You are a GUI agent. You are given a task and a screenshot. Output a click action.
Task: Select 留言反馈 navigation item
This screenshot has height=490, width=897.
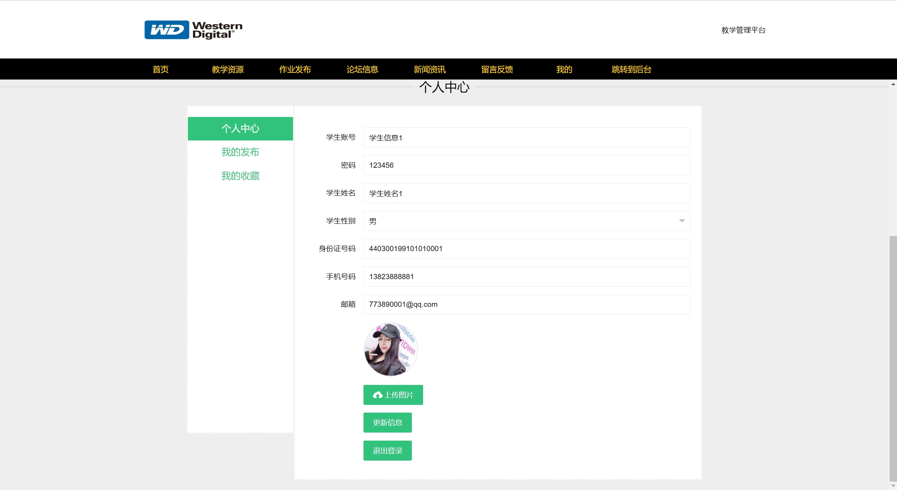(x=497, y=69)
